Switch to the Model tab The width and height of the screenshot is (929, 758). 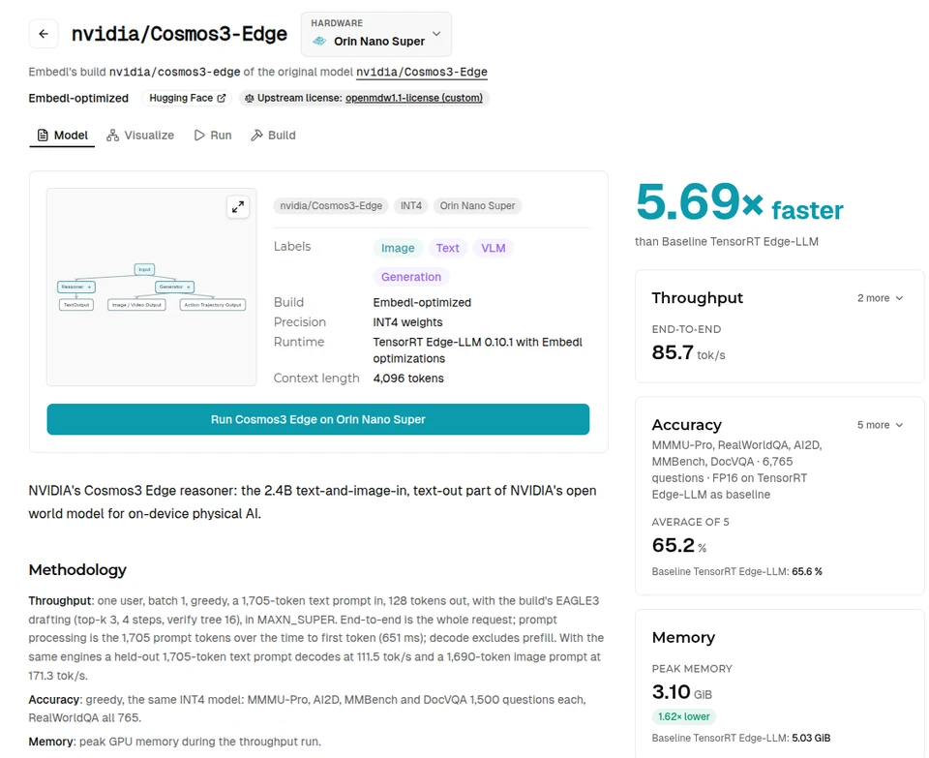click(x=62, y=136)
